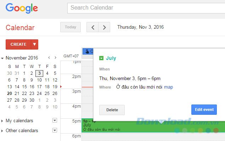This screenshot has width=225, height=141.
Task: Delete the July event
Action: click(112, 110)
